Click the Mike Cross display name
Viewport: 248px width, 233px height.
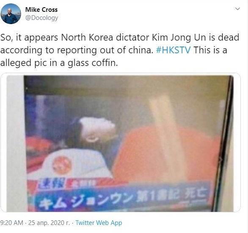tap(41, 10)
